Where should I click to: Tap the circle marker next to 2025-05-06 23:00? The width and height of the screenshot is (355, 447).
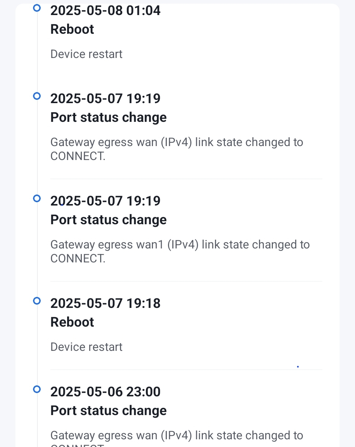(x=36, y=389)
